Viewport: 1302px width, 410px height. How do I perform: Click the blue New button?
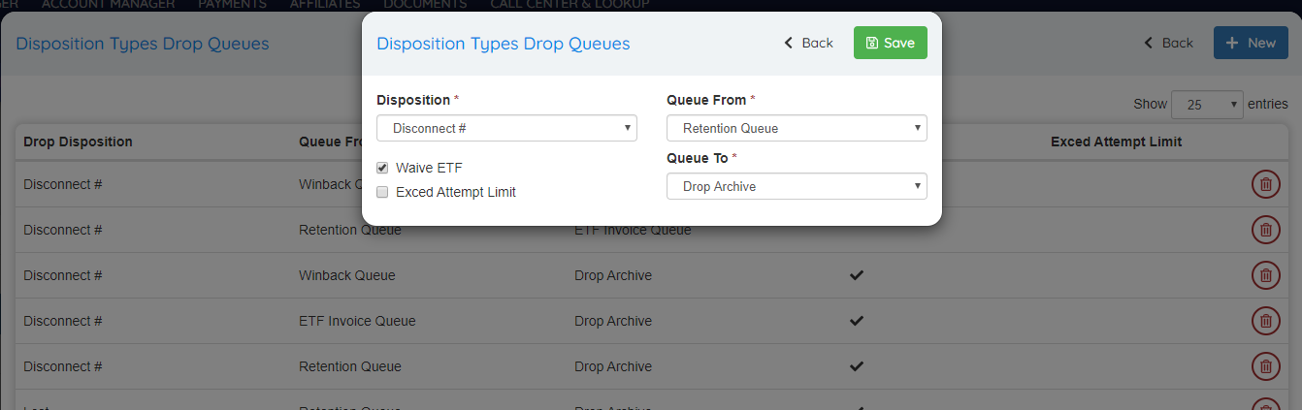tap(1251, 43)
